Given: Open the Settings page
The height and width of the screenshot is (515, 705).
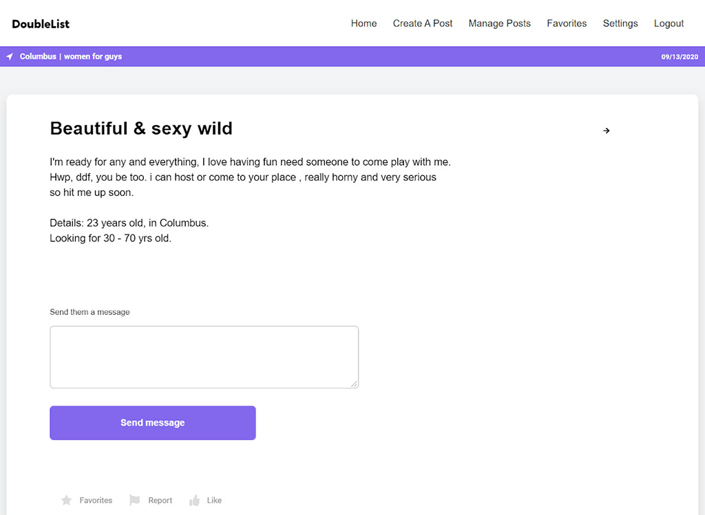Looking at the screenshot, I should (620, 23).
